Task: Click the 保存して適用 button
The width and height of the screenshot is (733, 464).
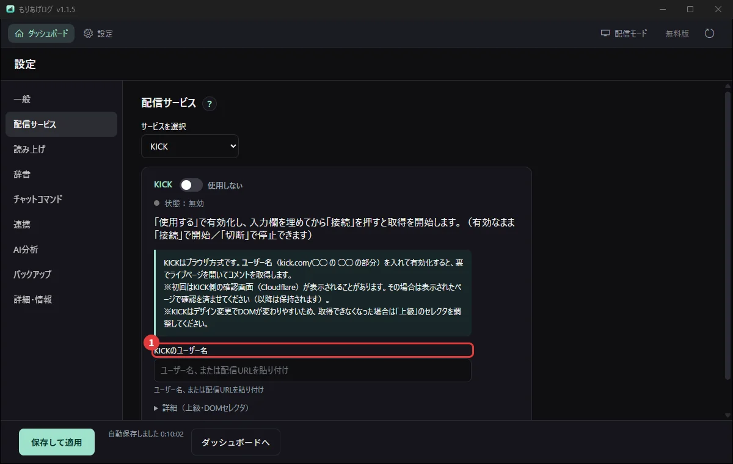Action: pyautogui.click(x=57, y=442)
